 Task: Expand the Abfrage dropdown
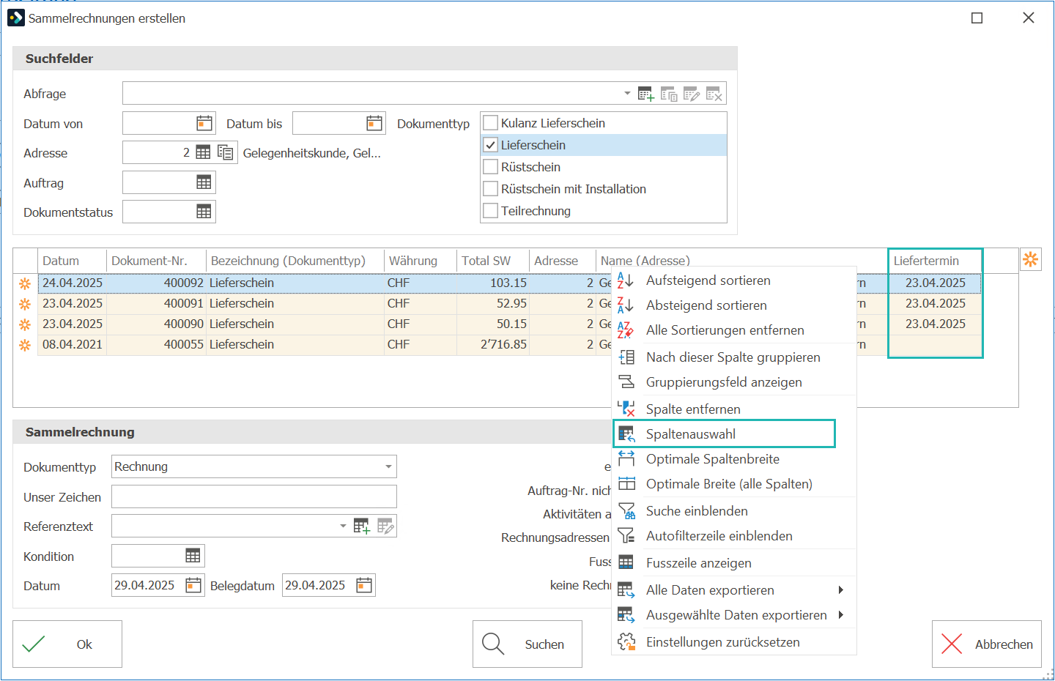[627, 94]
